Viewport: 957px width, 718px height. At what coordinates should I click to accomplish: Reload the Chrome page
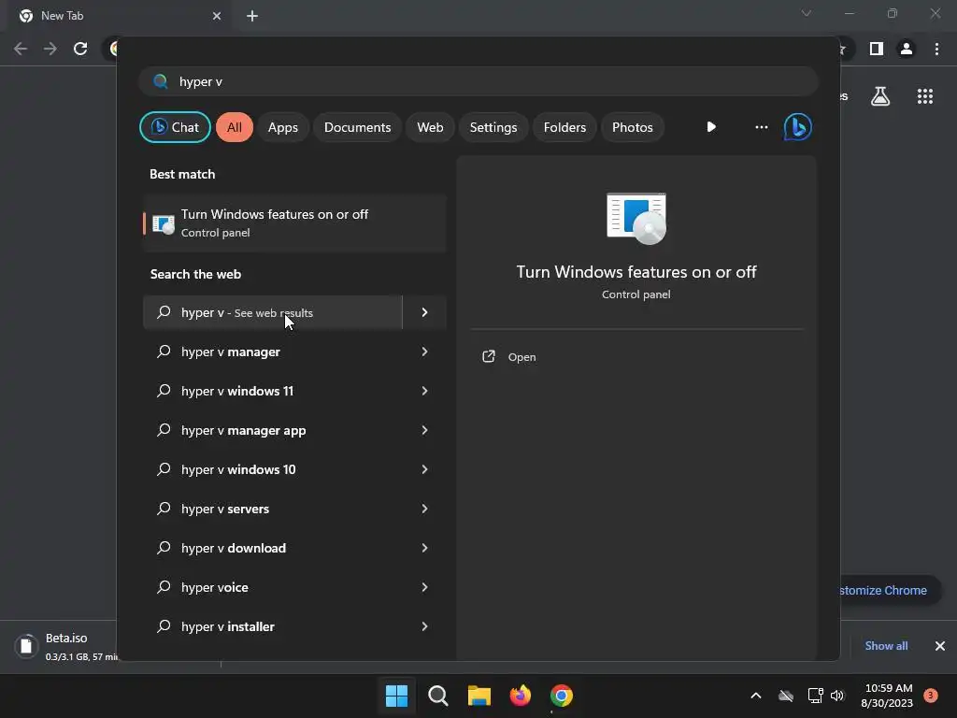tap(80, 49)
